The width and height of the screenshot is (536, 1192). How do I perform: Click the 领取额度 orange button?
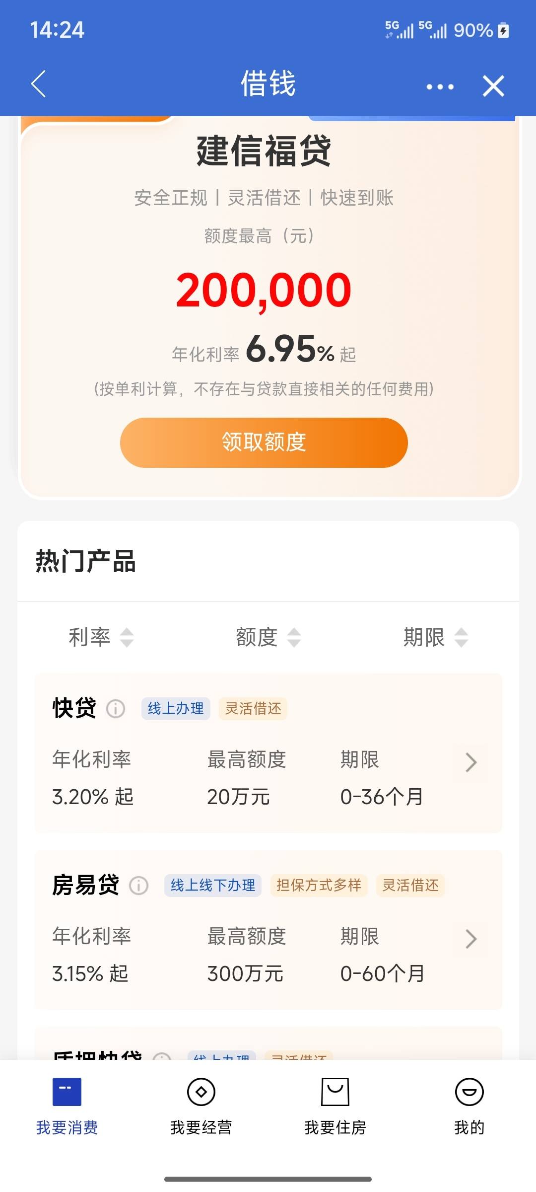tap(264, 443)
